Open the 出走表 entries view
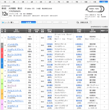Image resolution: width=109 pixels, height=110 pixels. click(x=28, y=22)
